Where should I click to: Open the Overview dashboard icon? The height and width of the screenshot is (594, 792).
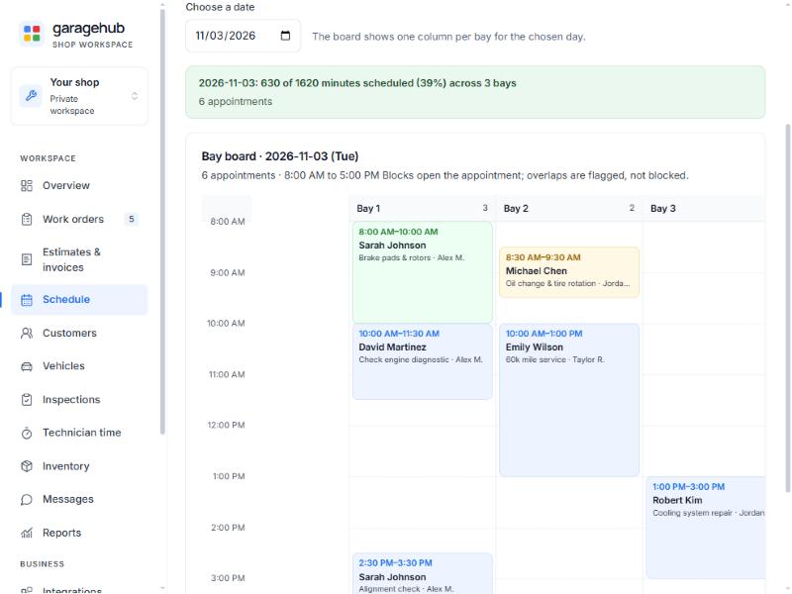tap(27, 185)
